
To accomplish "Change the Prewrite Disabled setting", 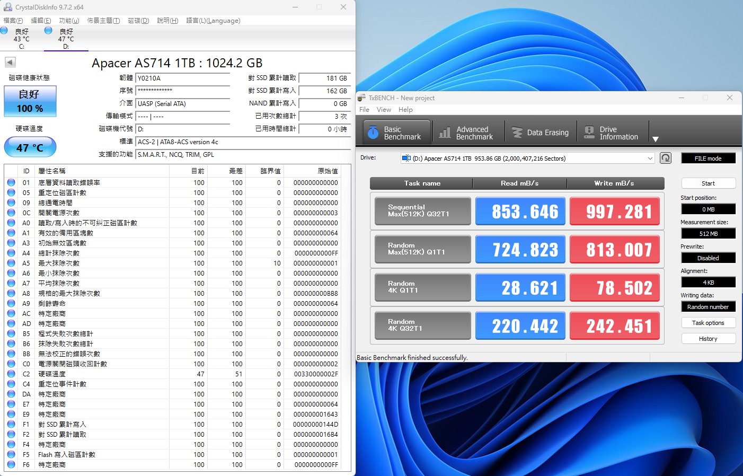I will coord(708,258).
